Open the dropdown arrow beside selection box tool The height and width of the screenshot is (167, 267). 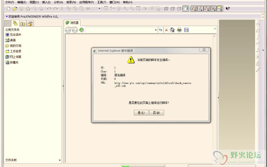pyautogui.click(x=99, y=9)
